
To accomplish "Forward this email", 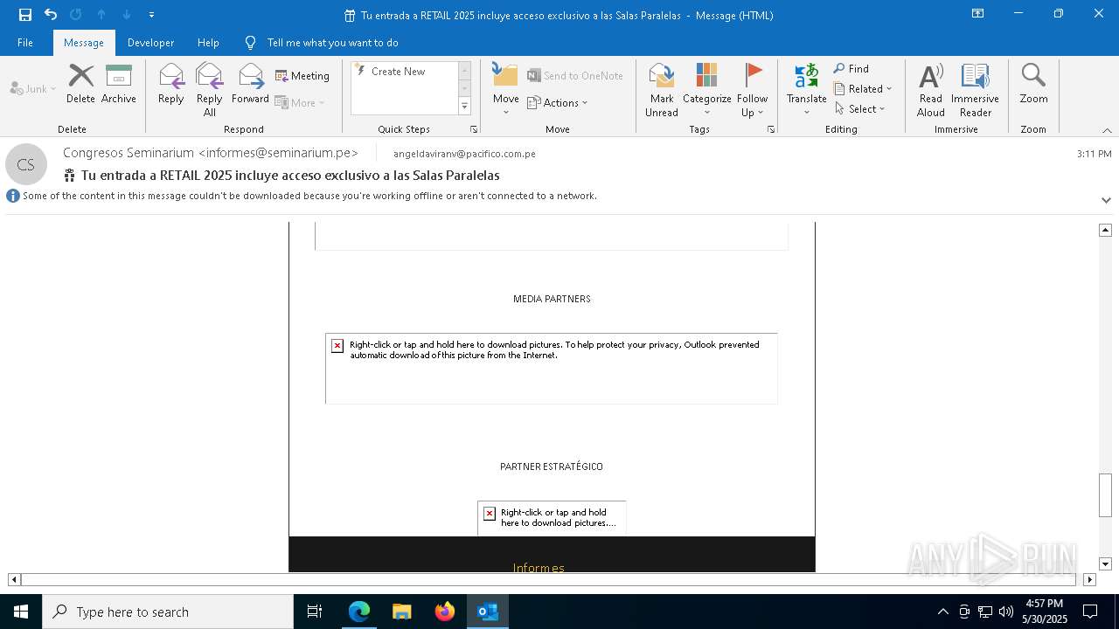I will [251, 84].
